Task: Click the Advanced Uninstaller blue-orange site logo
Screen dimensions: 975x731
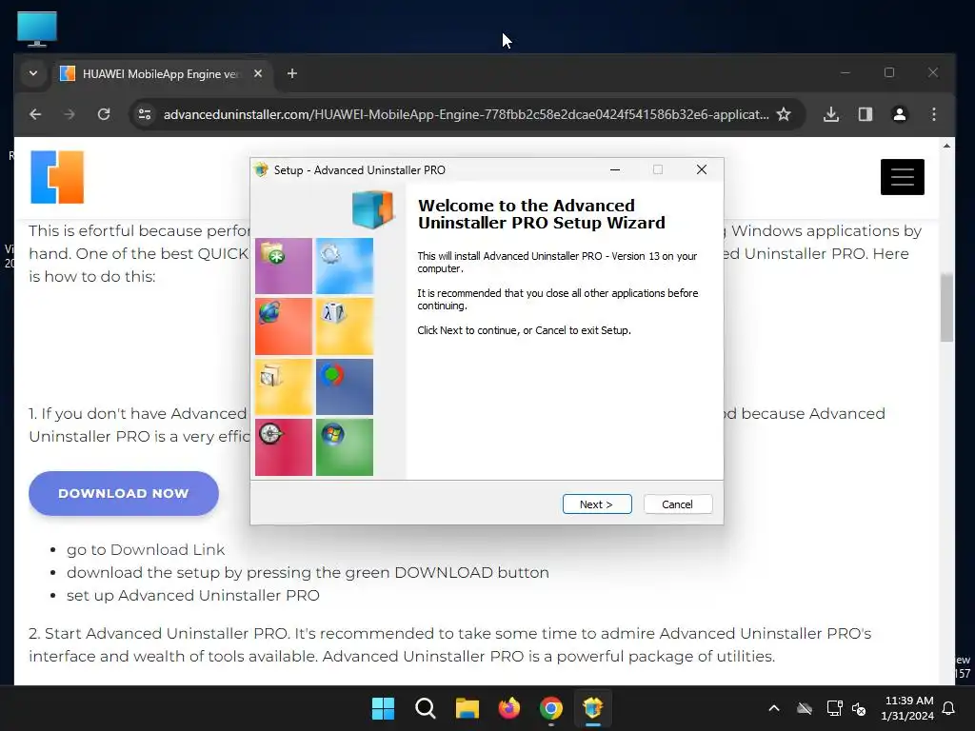Action: coord(57,177)
